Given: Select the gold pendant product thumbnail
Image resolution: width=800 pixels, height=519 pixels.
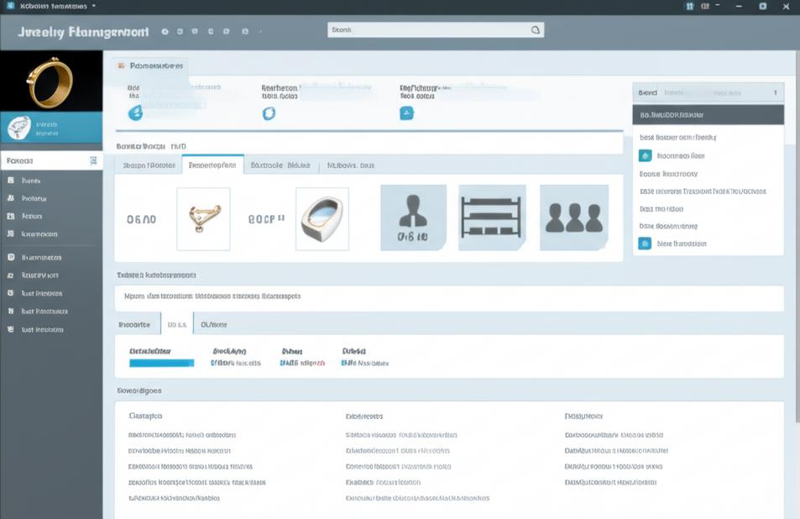Looking at the screenshot, I should click(203, 218).
